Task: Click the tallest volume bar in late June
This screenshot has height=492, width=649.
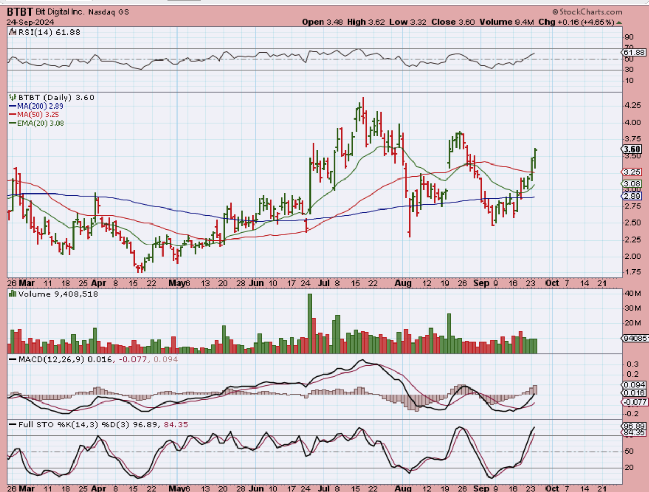Action: coord(310,324)
